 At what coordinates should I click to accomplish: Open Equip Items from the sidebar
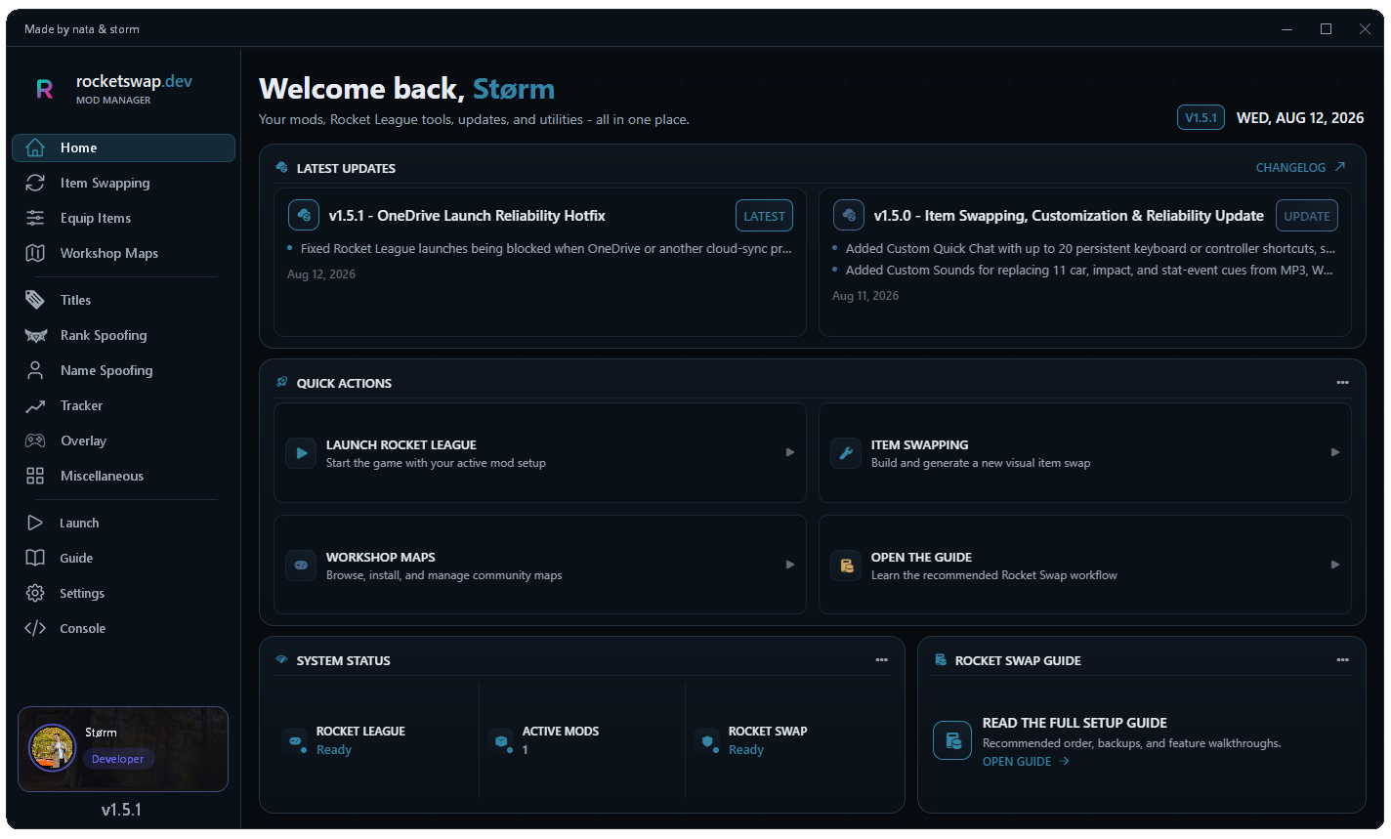click(x=123, y=218)
